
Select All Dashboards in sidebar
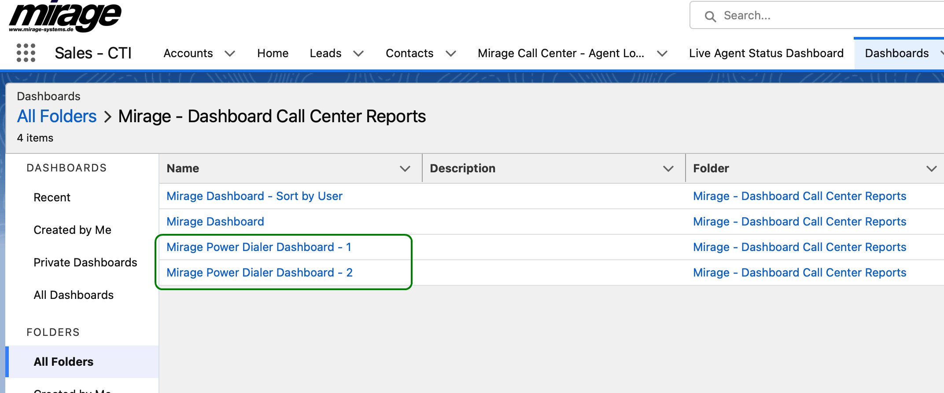[74, 295]
